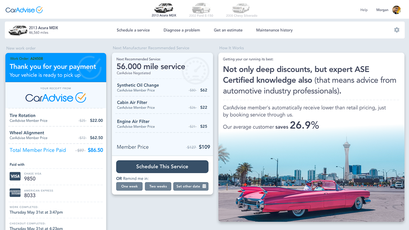Viewport: 409px width, 230px height.
Task: Click the $62 Synthetic Oil Change price
Action: click(x=203, y=90)
